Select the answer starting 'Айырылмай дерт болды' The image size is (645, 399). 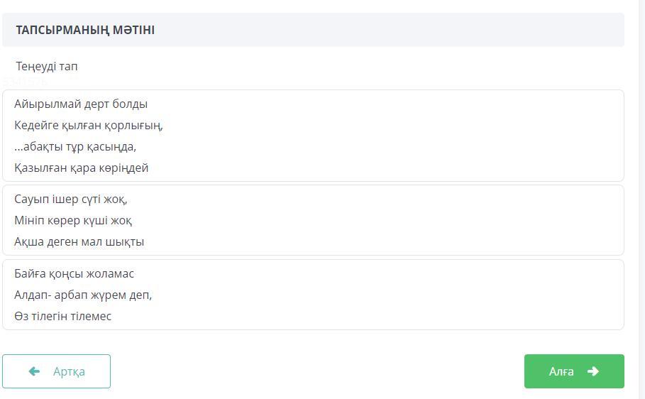(x=81, y=104)
